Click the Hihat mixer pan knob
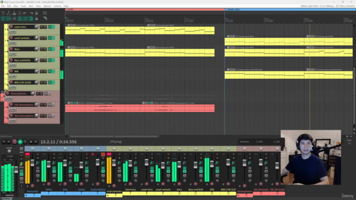This screenshot has width=356, height=200. [49, 148]
